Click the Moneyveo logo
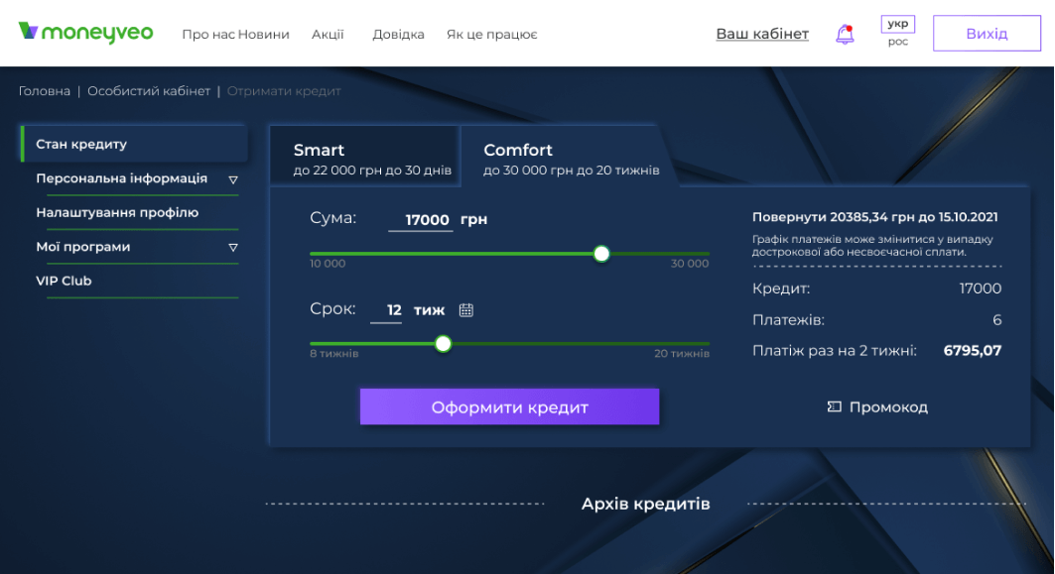 (85, 33)
